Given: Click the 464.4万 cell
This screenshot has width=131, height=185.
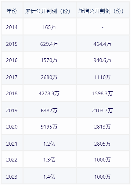Looking at the screenshot, I should pyautogui.click(x=103, y=43).
